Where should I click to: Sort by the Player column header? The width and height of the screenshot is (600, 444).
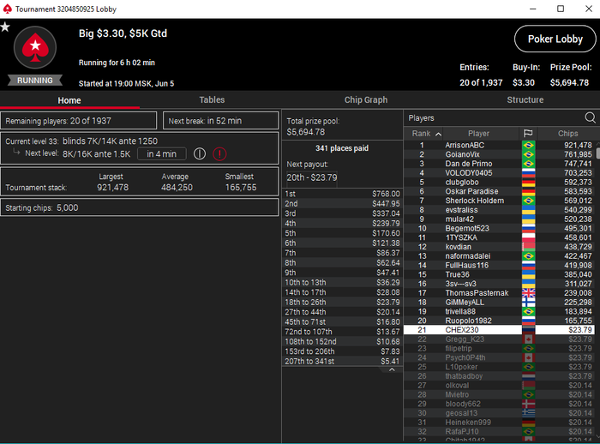pyautogui.click(x=478, y=133)
